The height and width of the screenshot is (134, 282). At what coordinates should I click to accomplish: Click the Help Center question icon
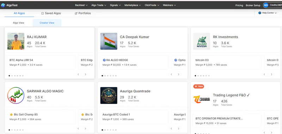tap(260, 13)
